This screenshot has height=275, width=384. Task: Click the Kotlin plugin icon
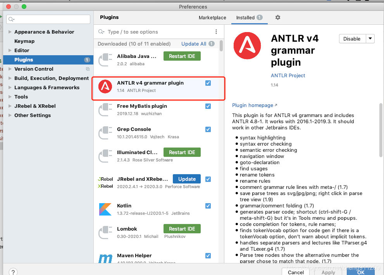pos(105,209)
